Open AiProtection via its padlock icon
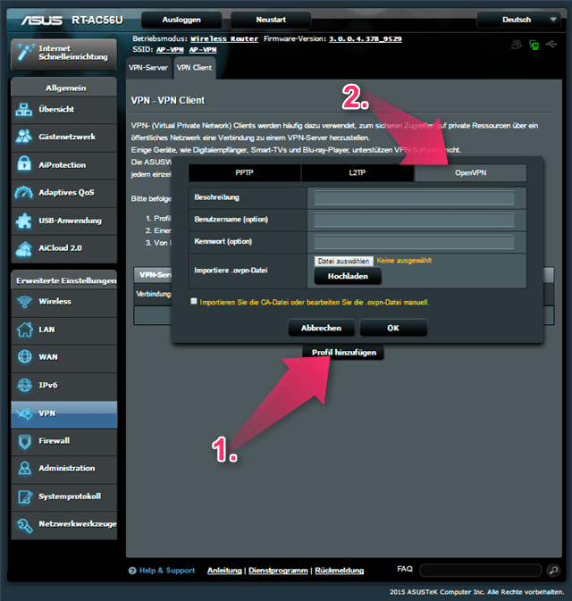 24,164
